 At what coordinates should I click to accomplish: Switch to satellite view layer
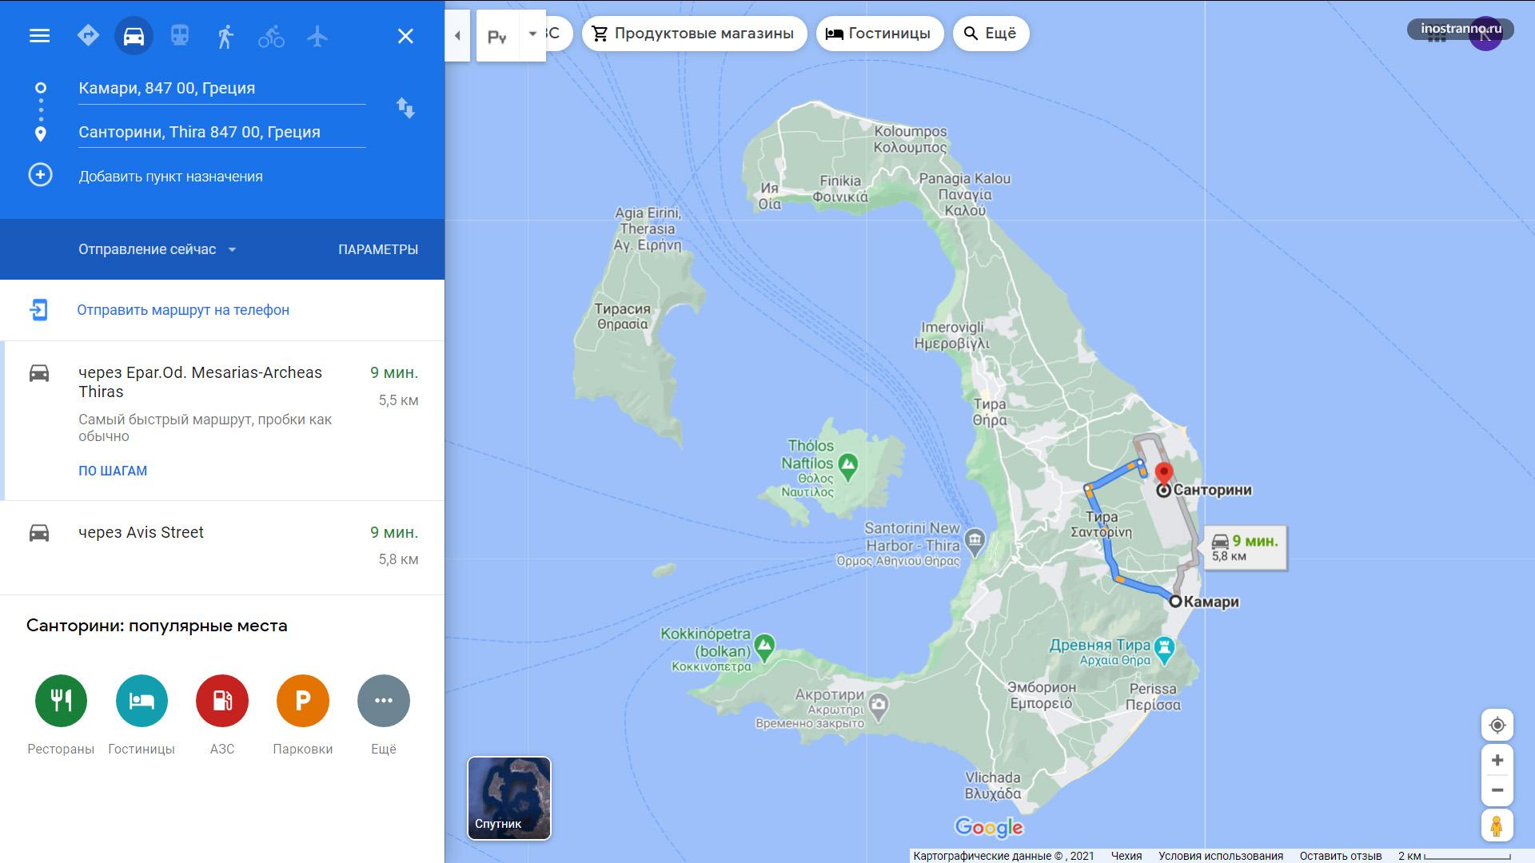pyautogui.click(x=509, y=798)
